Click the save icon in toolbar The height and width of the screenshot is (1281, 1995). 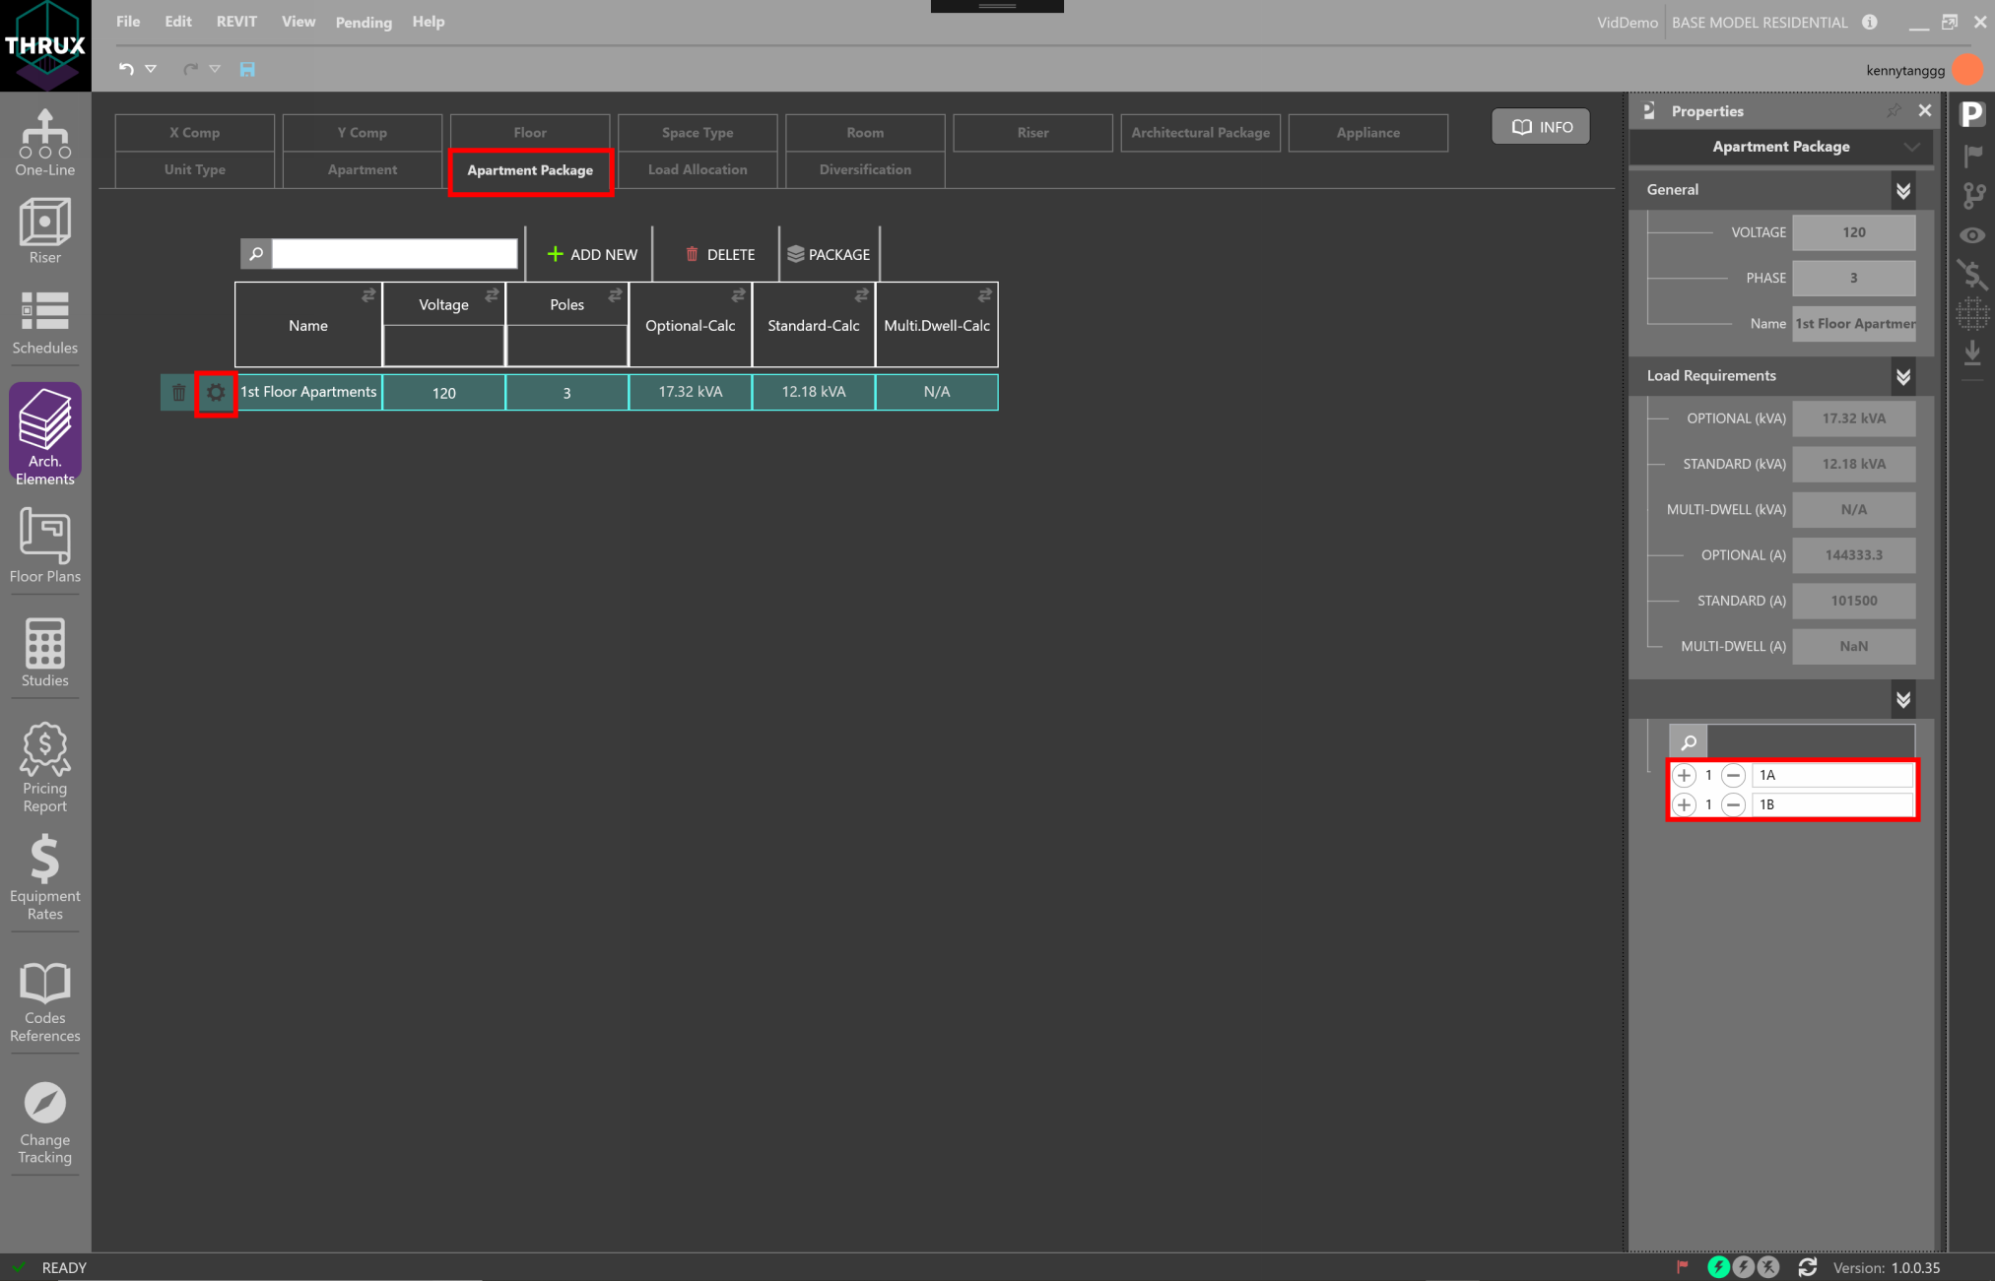click(x=247, y=69)
